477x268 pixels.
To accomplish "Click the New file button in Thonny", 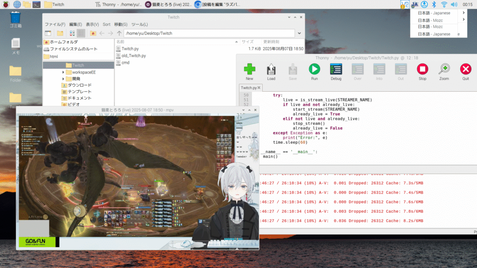I will click(250, 72).
